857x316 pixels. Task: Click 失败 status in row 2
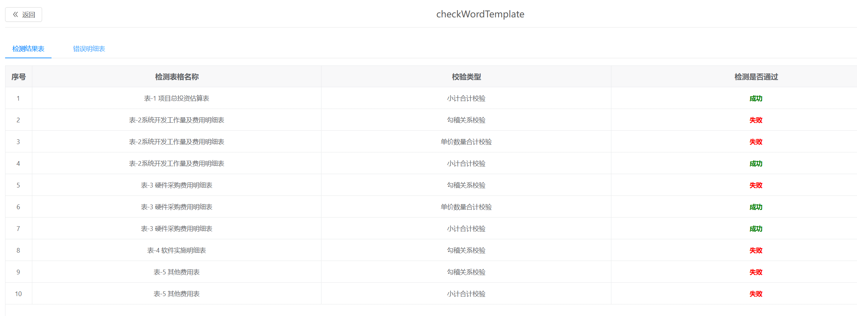[756, 120]
